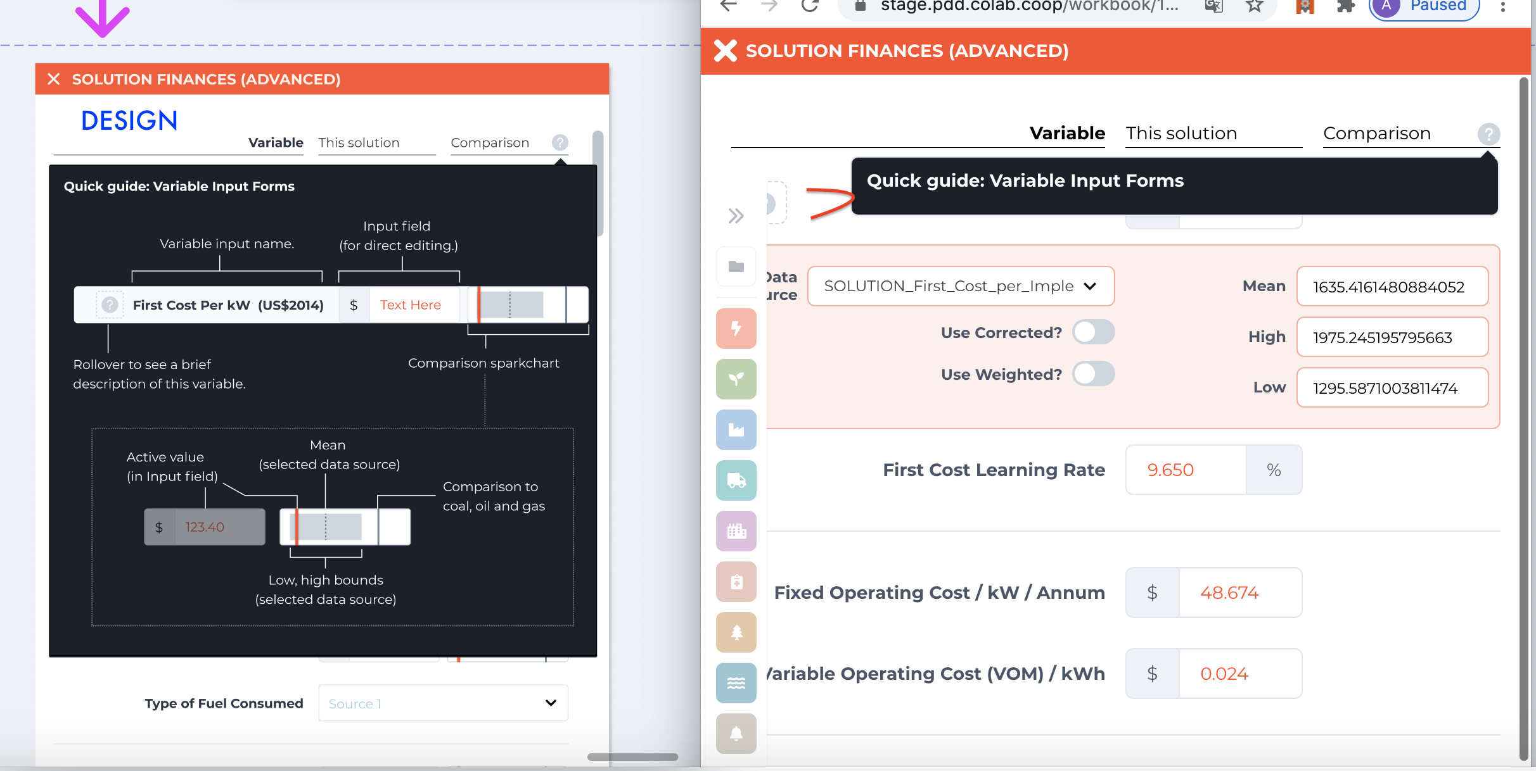Click the orange lightning bolt sidebar icon
The height and width of the screenshot is (771, 1536).
[x=736, y=329]
